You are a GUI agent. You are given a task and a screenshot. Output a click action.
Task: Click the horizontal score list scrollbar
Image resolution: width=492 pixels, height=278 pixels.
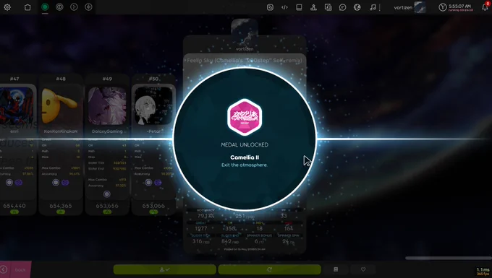pos(449,258)
